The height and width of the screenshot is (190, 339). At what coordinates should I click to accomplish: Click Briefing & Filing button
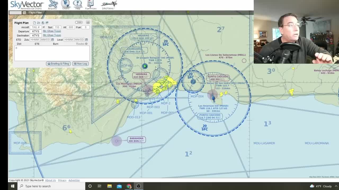(x=58, y=64)
